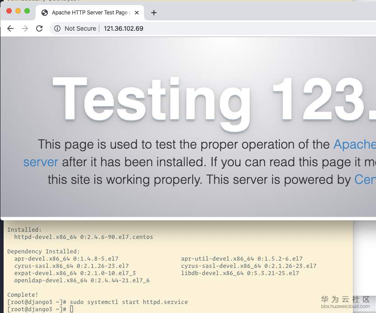Viewport: 376px width, 313px height.
Task: Click the info circle beside Not Secure
Action: (x=57, y=28)
